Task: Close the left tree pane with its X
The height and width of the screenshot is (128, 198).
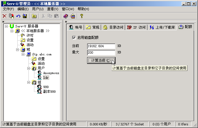Action: [3, 22]
